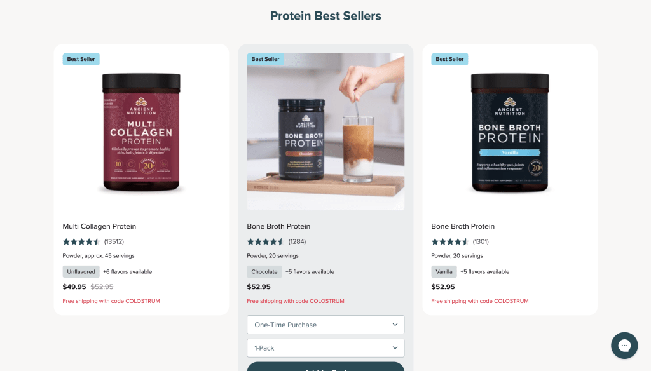Click the Add to Cart button
This screenshot has height=371, width=651.
[x=325, y=367]
